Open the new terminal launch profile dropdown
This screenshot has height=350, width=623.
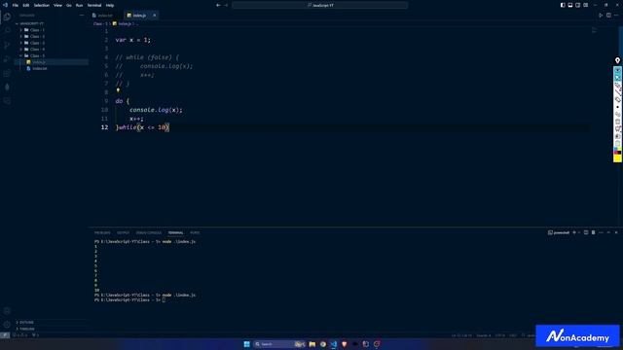click(579, 232)
